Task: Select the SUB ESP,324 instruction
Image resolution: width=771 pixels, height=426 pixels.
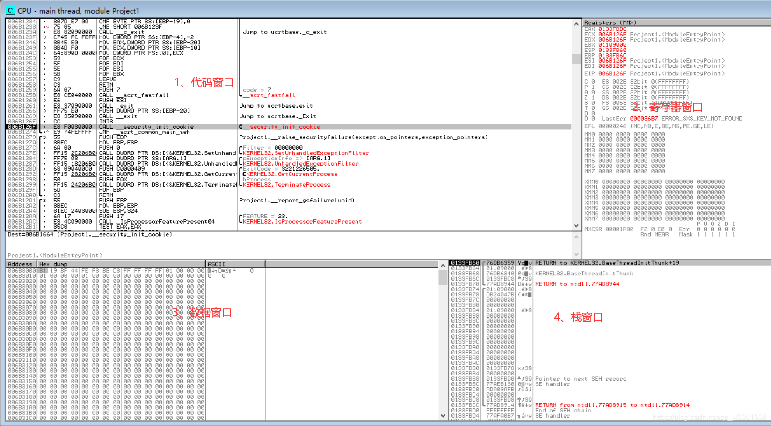Action: 118,211
